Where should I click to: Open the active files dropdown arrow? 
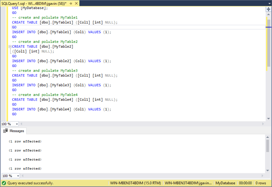269,3
